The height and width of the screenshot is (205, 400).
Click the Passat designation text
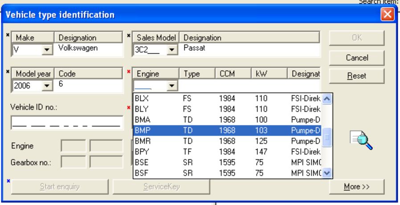(x=194, y=48)
